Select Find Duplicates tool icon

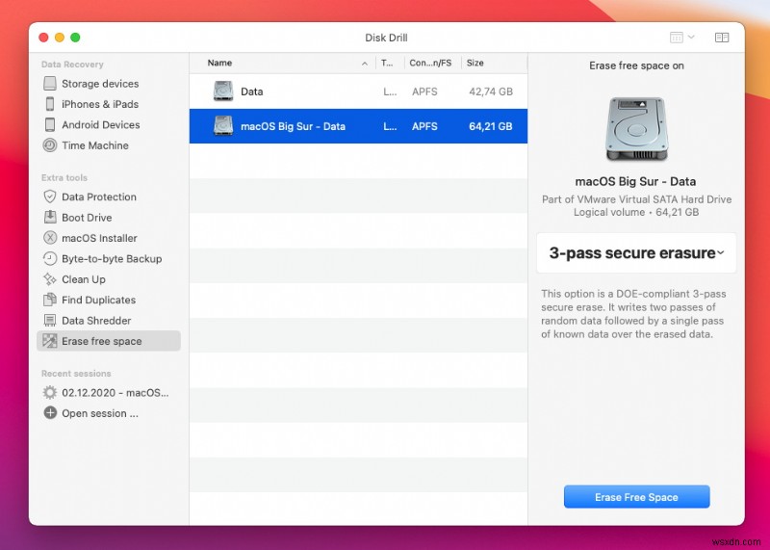point(50,300)
